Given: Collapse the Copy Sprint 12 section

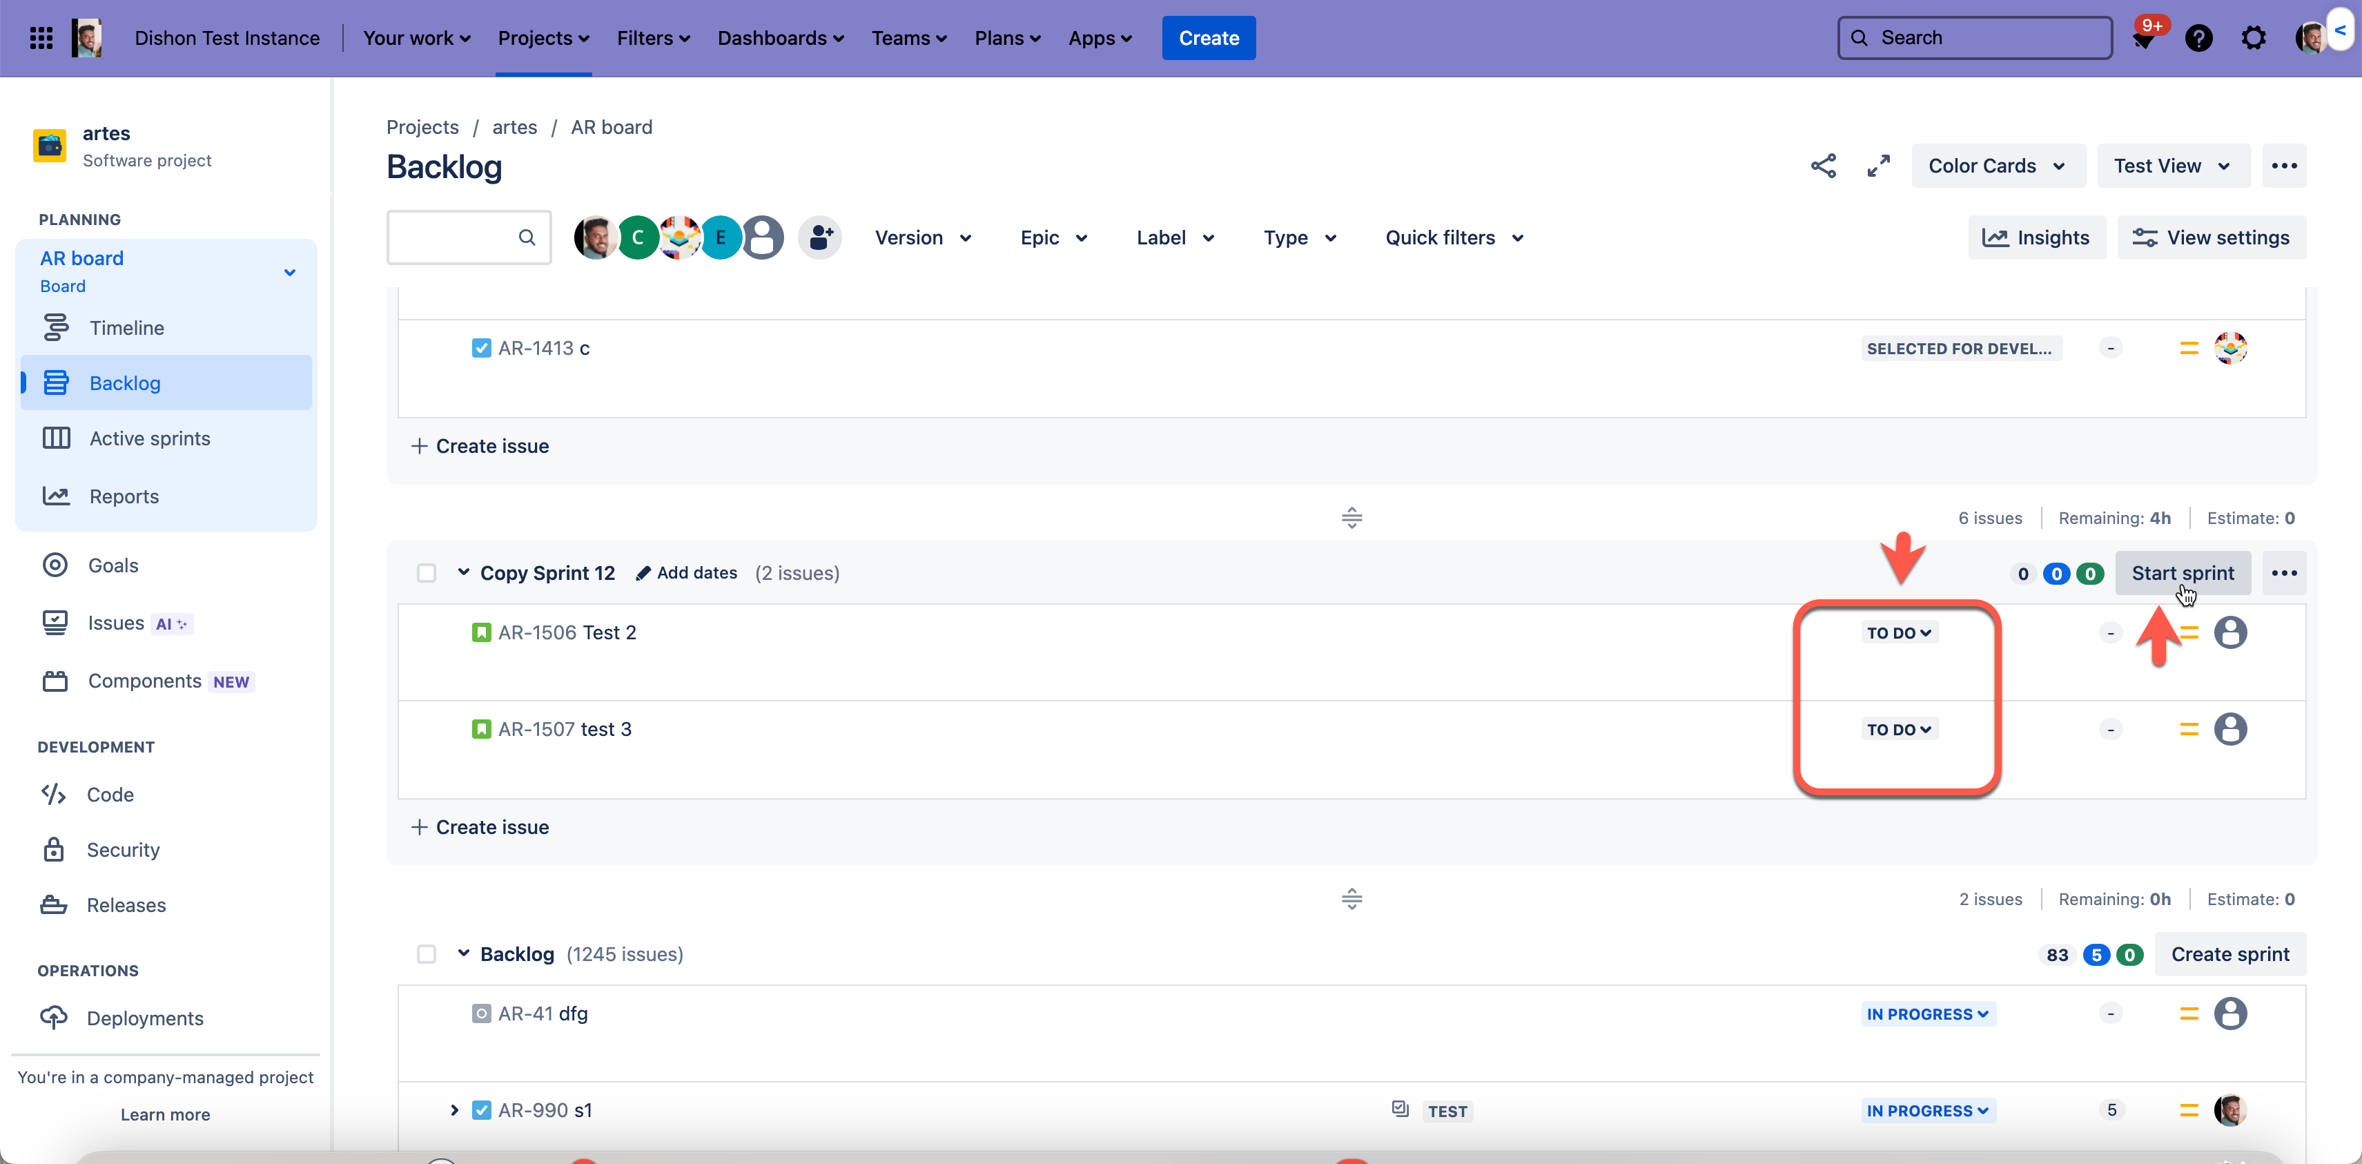Looking at the screenshot, I should (x=464, y=572).
